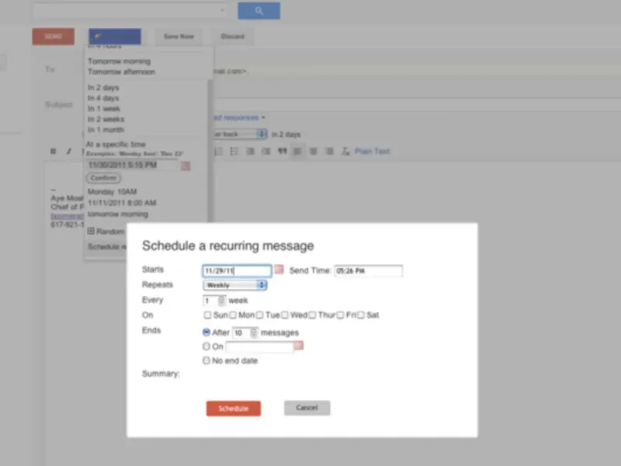The width and height of the screenshot is (621, 466).
Task: Toggle bold formatting in compose toolbar
Action: 53,151
